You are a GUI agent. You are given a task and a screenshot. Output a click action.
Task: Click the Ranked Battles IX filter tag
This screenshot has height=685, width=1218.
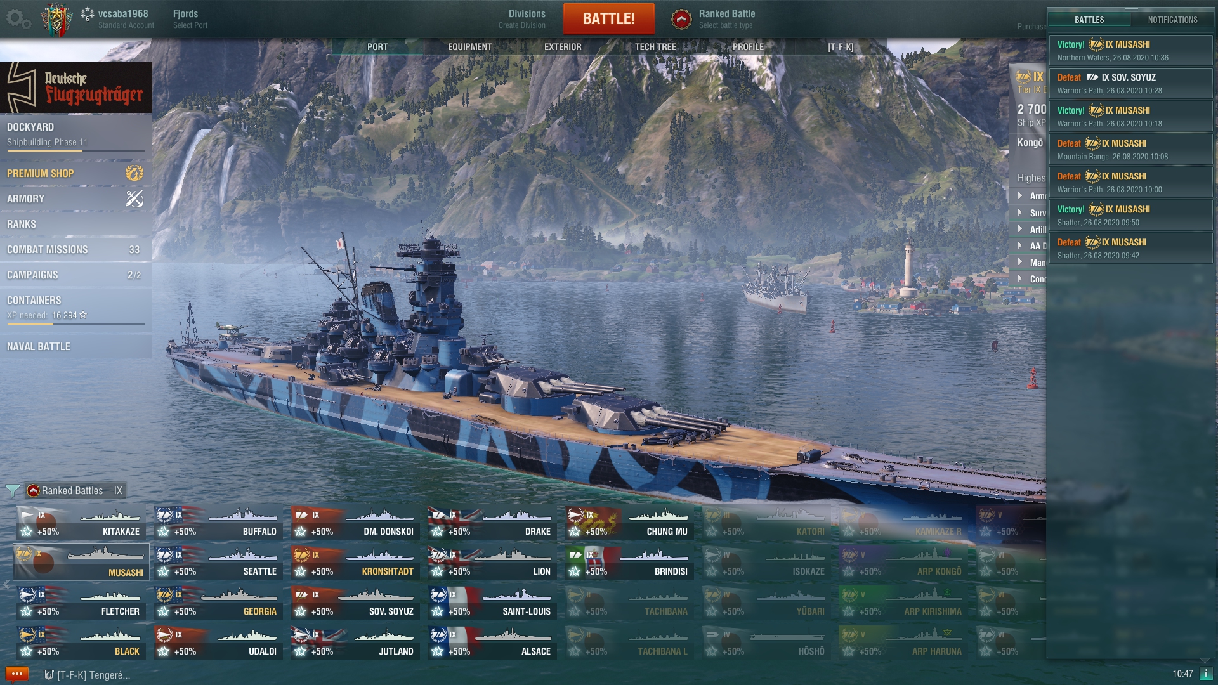[75, 490]
